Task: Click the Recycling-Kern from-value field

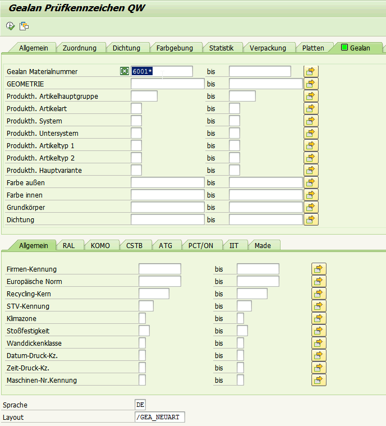Action: coord(154,294)
